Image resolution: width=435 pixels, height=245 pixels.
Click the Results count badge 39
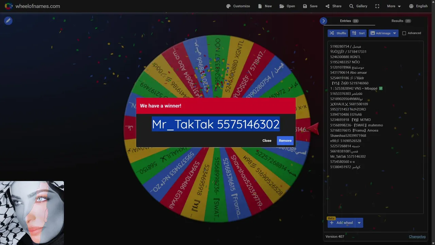(408, 21)
